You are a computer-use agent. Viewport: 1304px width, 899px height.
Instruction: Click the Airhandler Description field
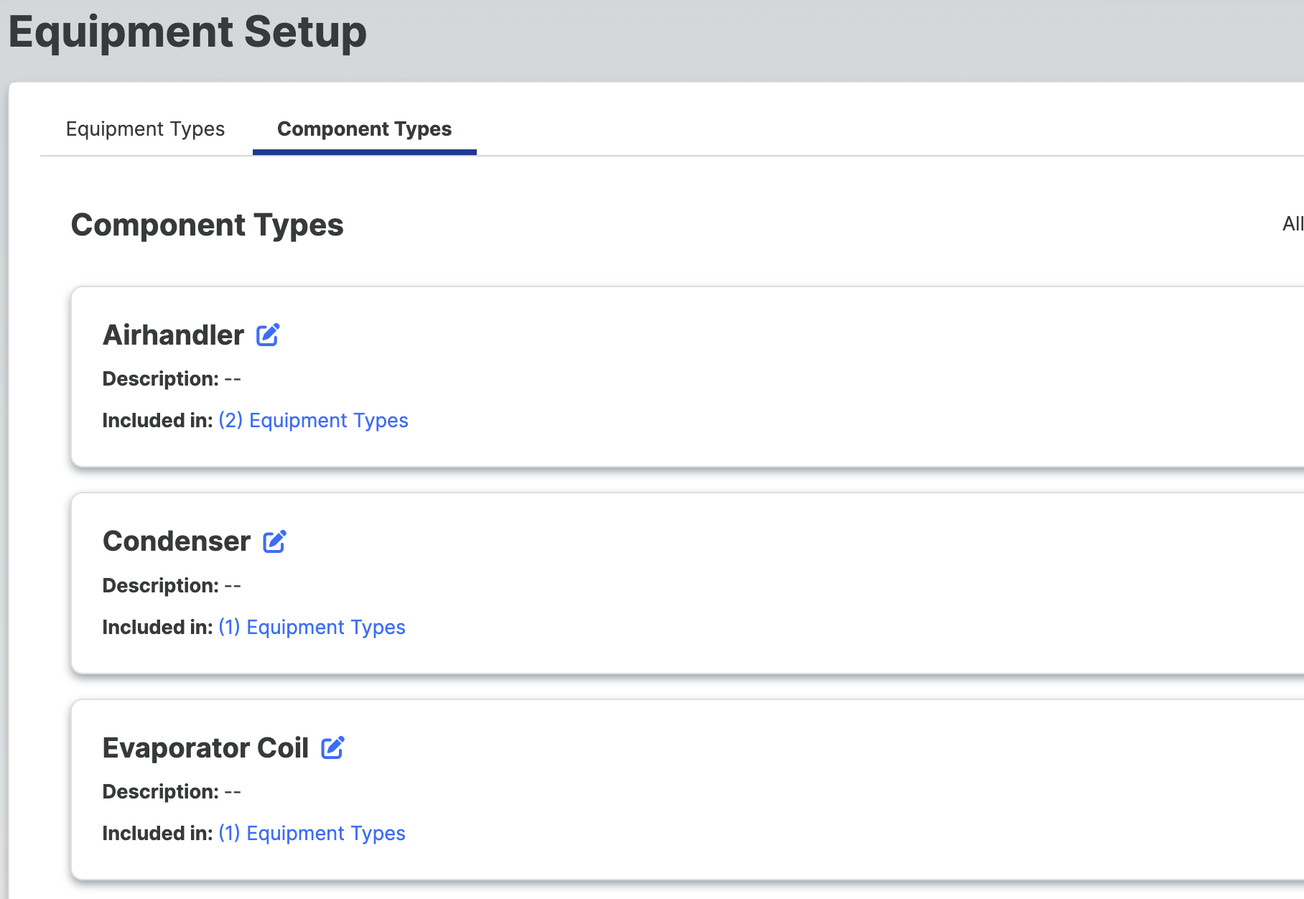(x=172, y=378)
